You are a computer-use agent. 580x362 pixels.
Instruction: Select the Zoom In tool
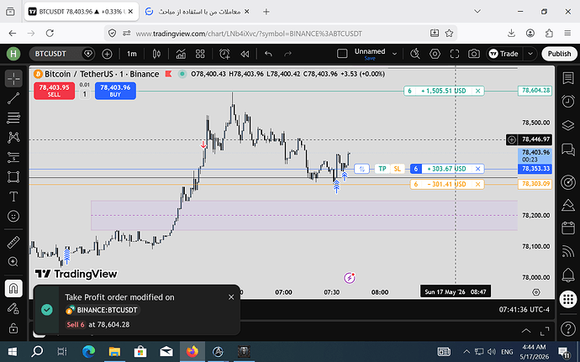13,262
